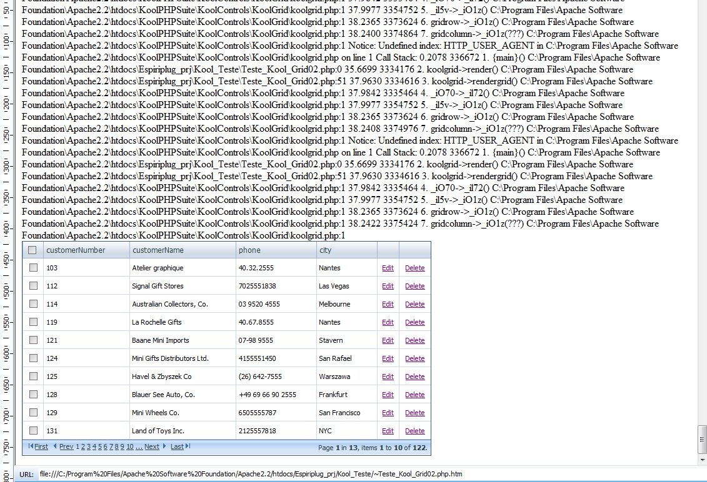Click the customer name 'Atelier graphique'

coord(158,268)
